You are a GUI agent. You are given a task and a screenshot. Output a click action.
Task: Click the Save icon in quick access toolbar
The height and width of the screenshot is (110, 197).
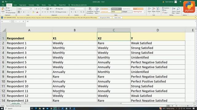point(3,2)
